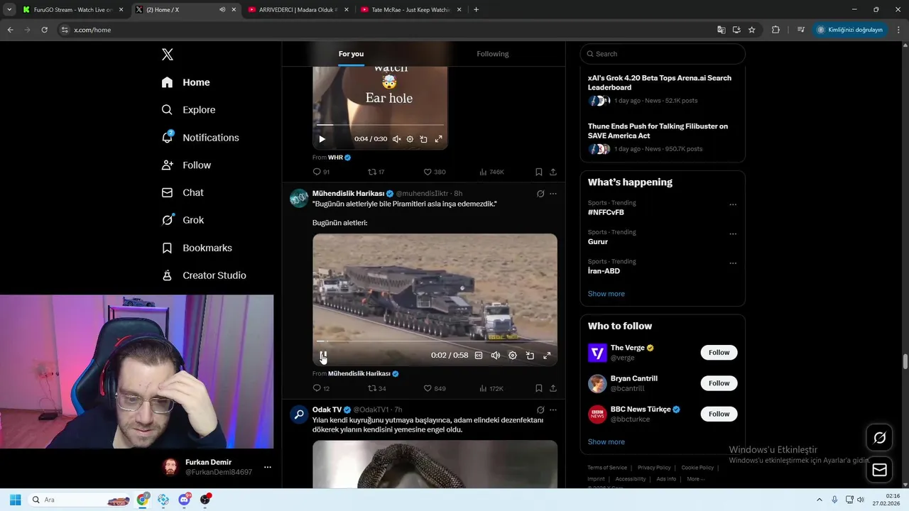Switch to the FuruGO Stream browser tab
The height and width of the screenshot is (511, 909).
[x=72, y=10]
